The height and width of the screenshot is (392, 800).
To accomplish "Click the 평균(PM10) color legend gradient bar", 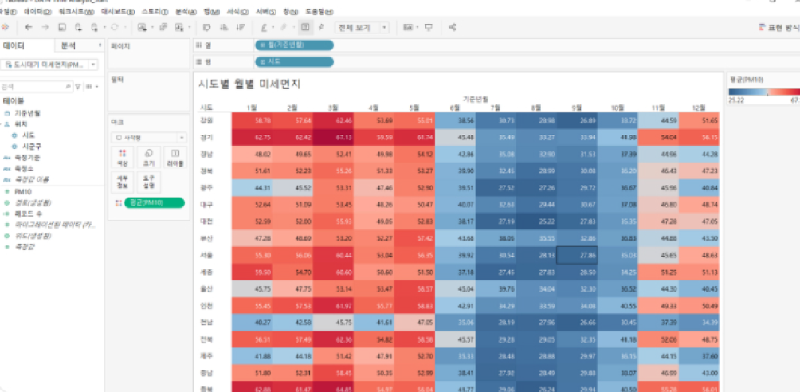I will pos(764,92).
